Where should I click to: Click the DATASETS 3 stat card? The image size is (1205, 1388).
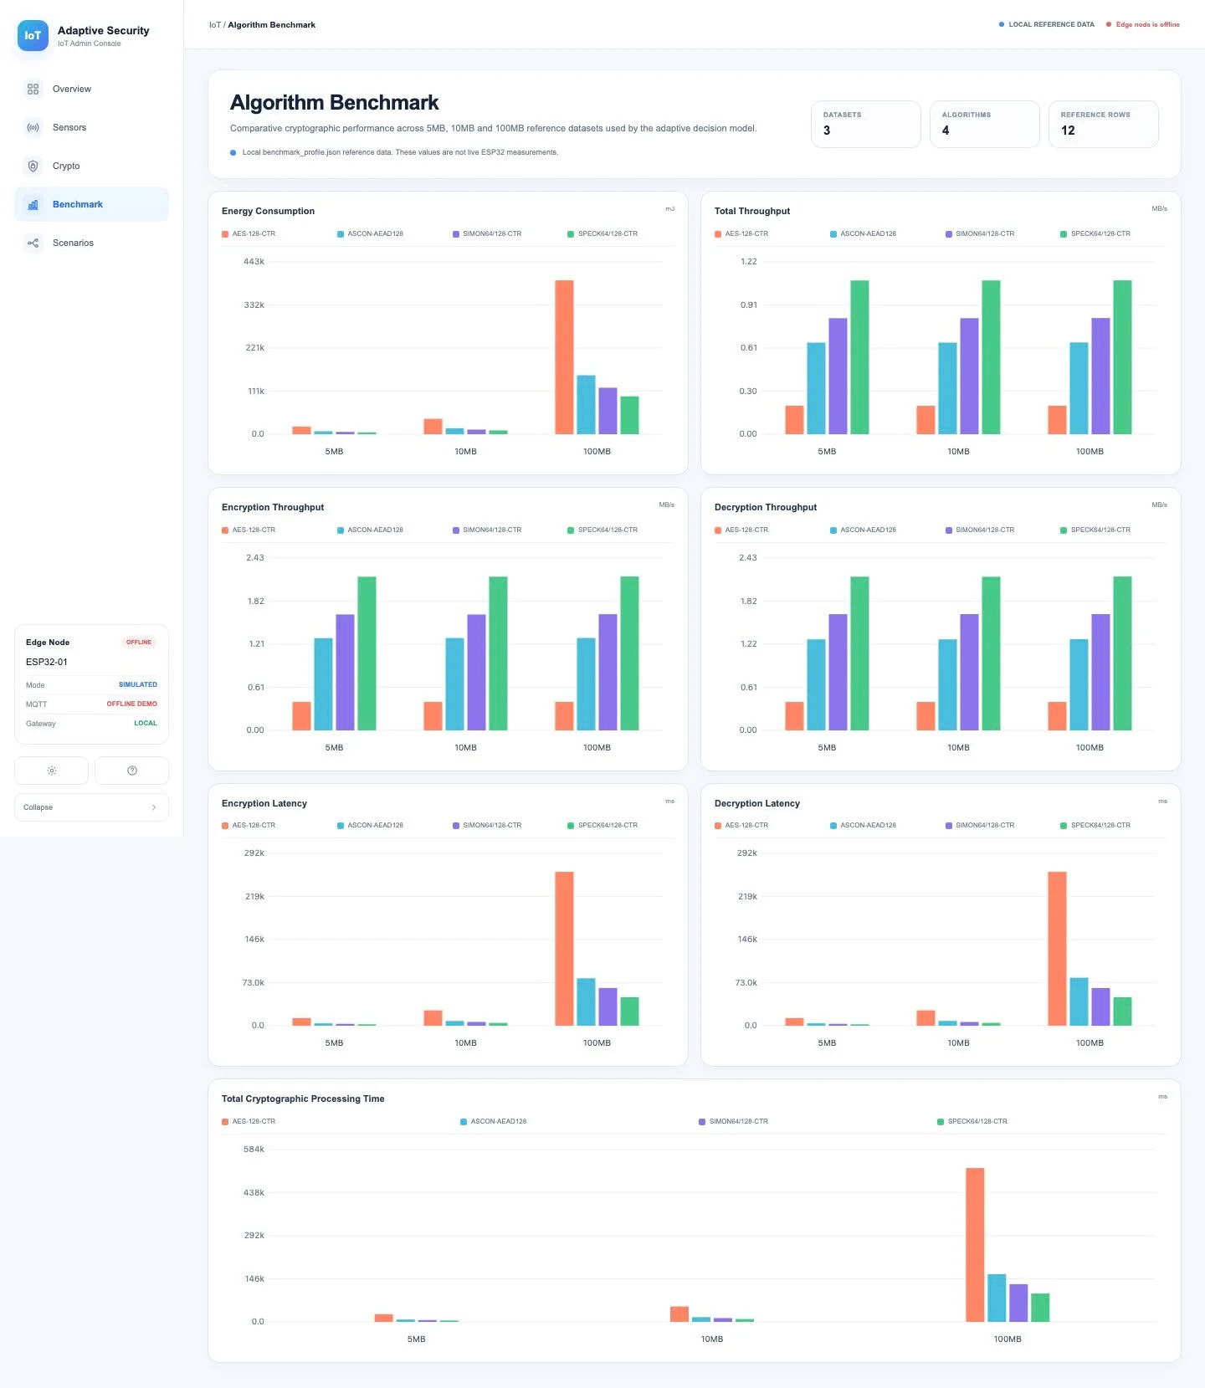point(865,124)
